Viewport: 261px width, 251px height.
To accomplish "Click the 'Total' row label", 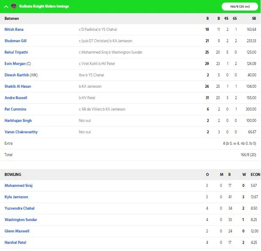I will (x=8, y=154).
